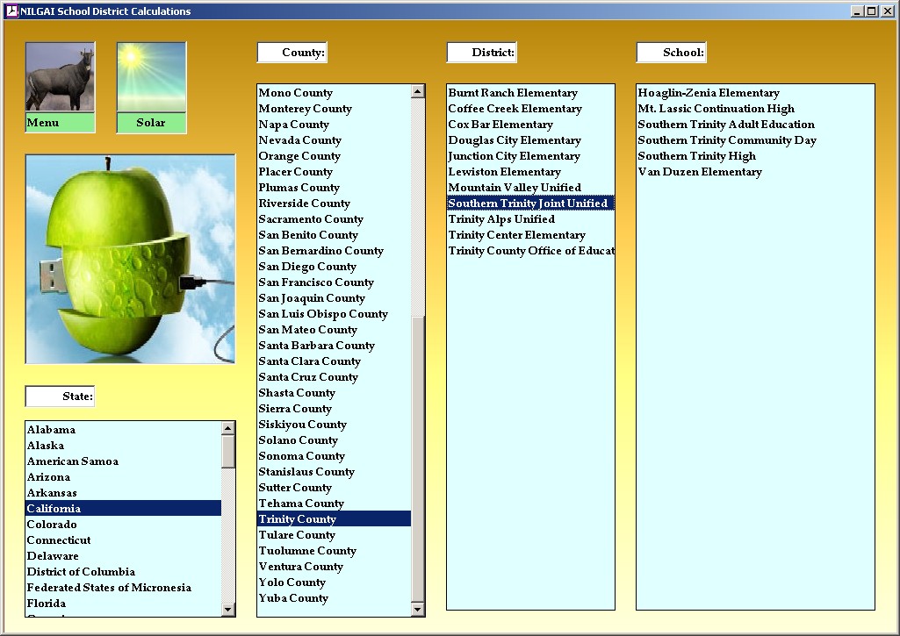Click the app icon in title bar
900x636 pixels.
point(11,11)
